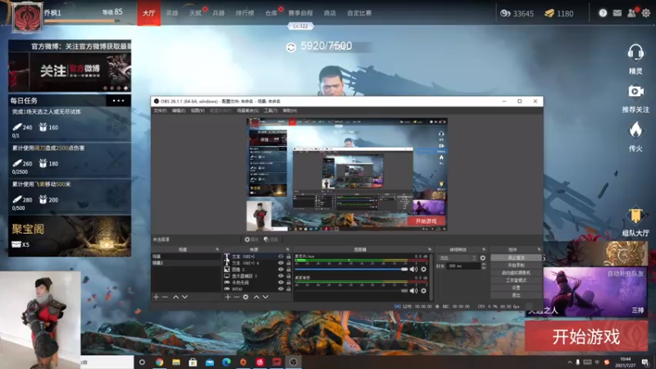Screen dimensions: 656x369
Task: Remove the selected source with minus icon
Action: [236, 297]
